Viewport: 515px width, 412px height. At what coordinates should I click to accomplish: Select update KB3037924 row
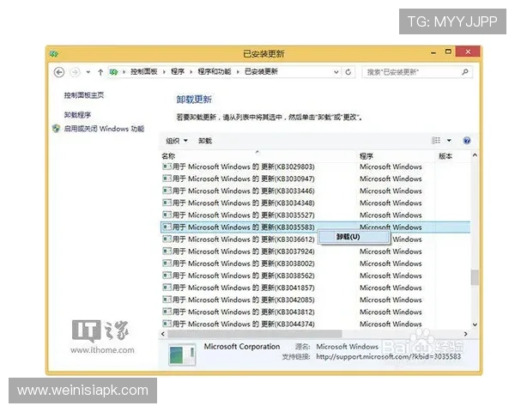pos(315,251)
